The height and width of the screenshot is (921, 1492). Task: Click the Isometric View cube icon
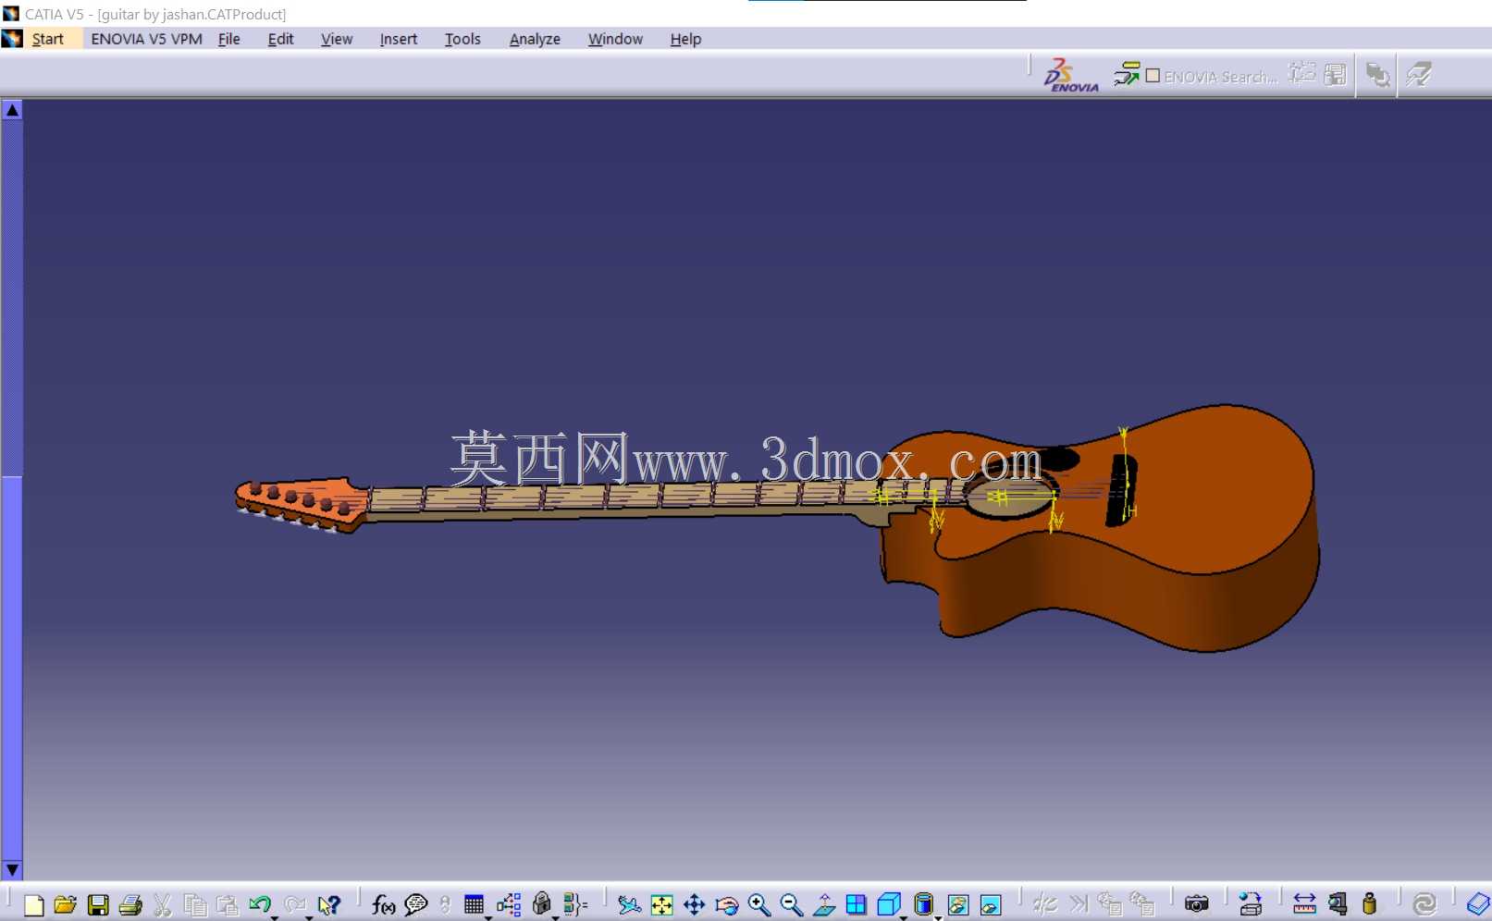tap(889, 903)
